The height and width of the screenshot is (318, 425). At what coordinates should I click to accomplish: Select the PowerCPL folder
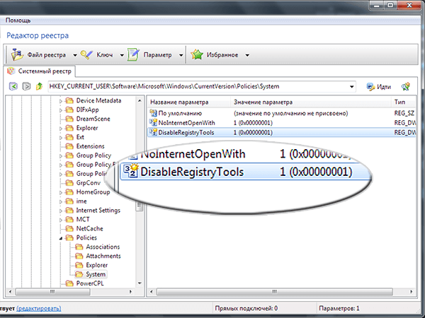(90, 283)
